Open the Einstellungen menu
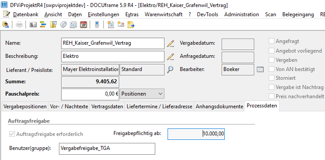Screen dimensions: 325x160 click(x=103, y=14)
